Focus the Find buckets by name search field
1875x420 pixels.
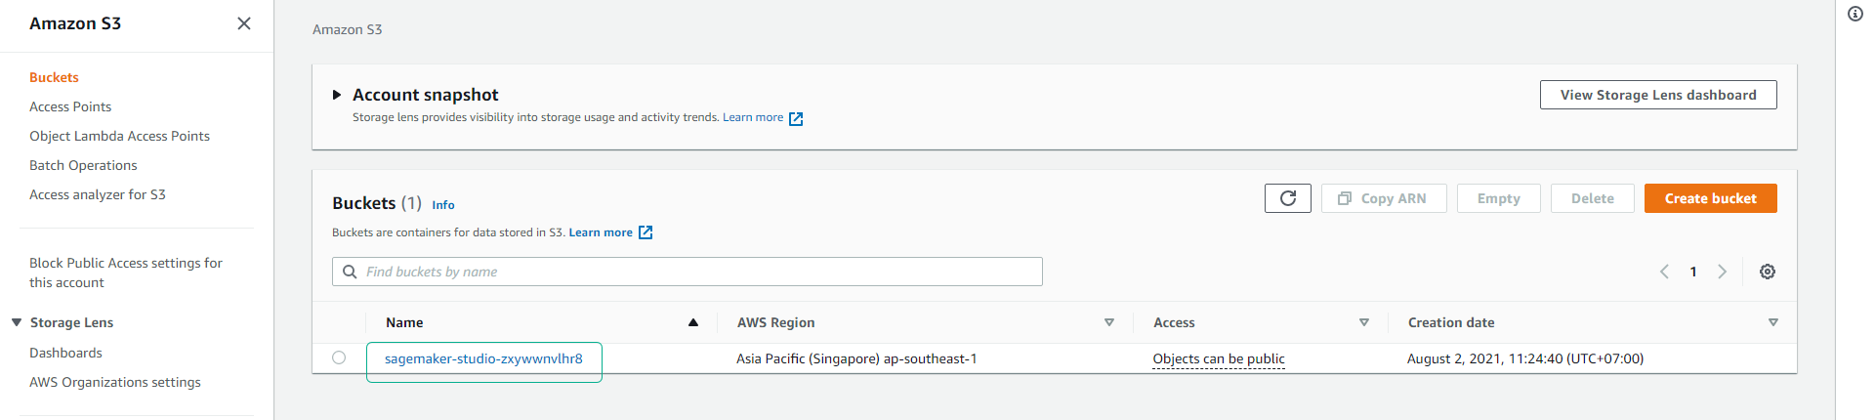pyautogui.click(x=687, y=272)
